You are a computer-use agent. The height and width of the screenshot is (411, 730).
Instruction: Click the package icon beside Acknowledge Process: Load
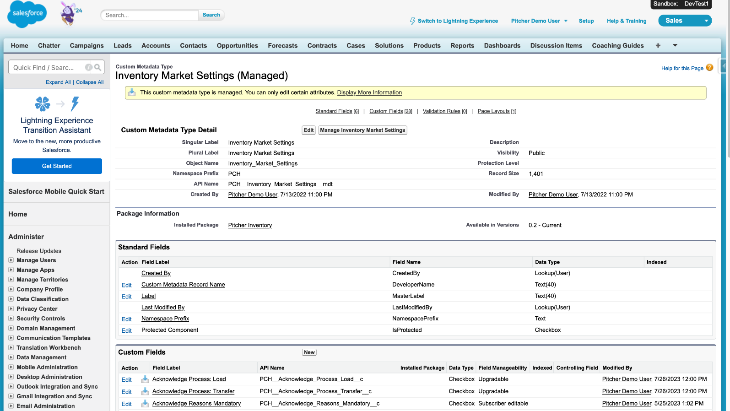pos(145,379)
